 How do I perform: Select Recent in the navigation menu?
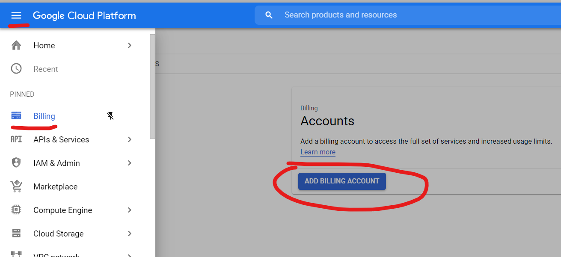(46, 69)
